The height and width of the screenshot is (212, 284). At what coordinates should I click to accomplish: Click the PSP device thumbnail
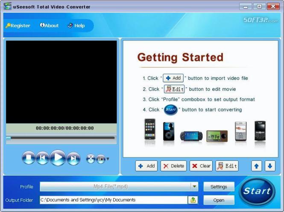point(191,136)
